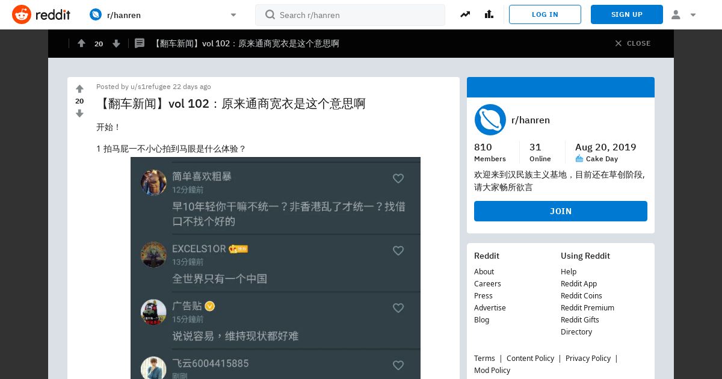
Task: Open the Reddit Premium link
Action: click(587, 308)
